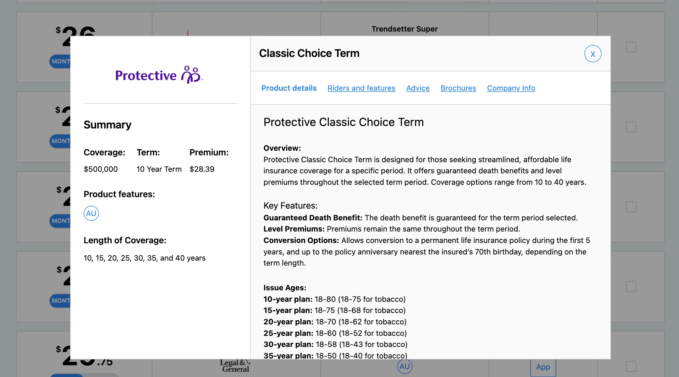Tick the compare checkbox in third row
Screen dimensions: 679x377
click(x=631, y=207)
